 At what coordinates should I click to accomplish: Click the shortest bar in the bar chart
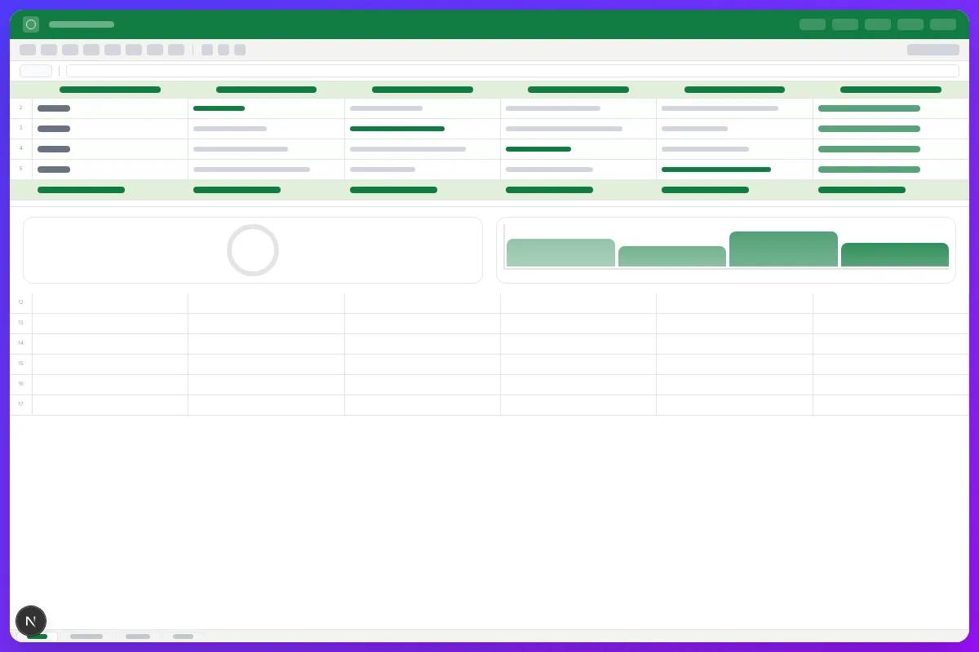pos(672,257)
